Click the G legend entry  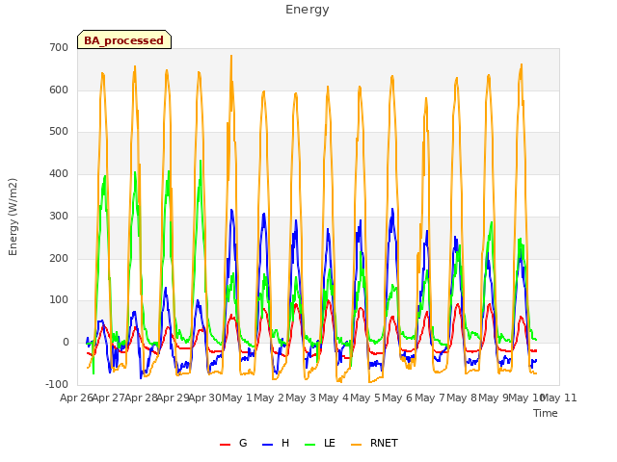tap(233, 443)
